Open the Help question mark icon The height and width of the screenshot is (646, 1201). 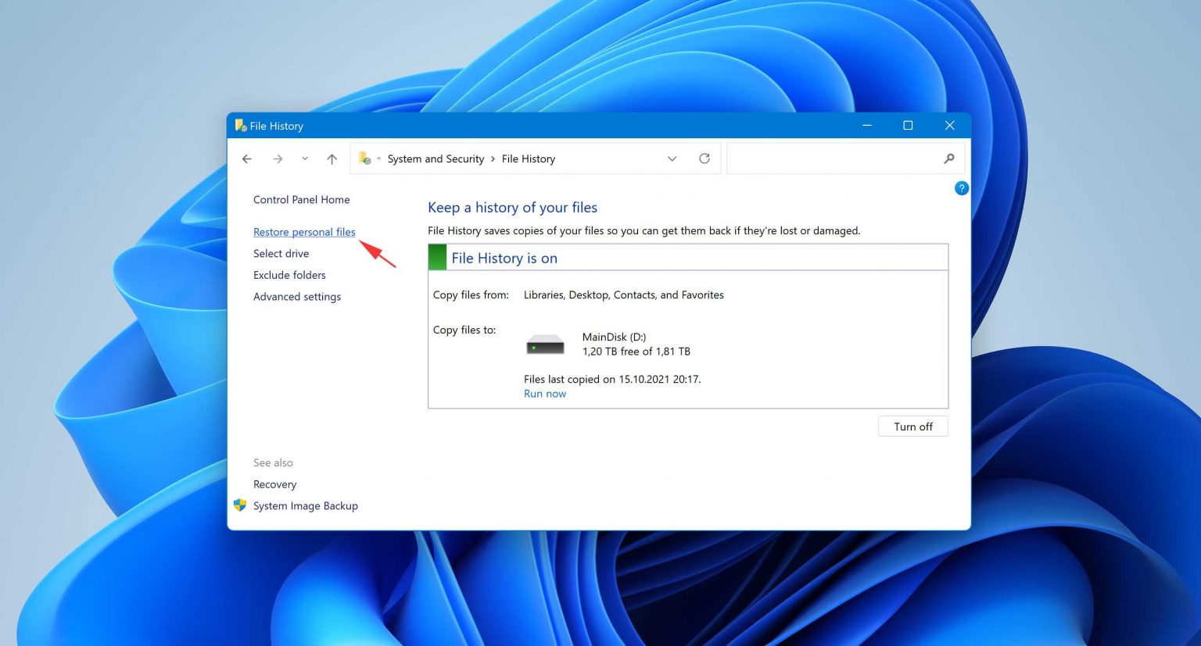tap(961, 187)
